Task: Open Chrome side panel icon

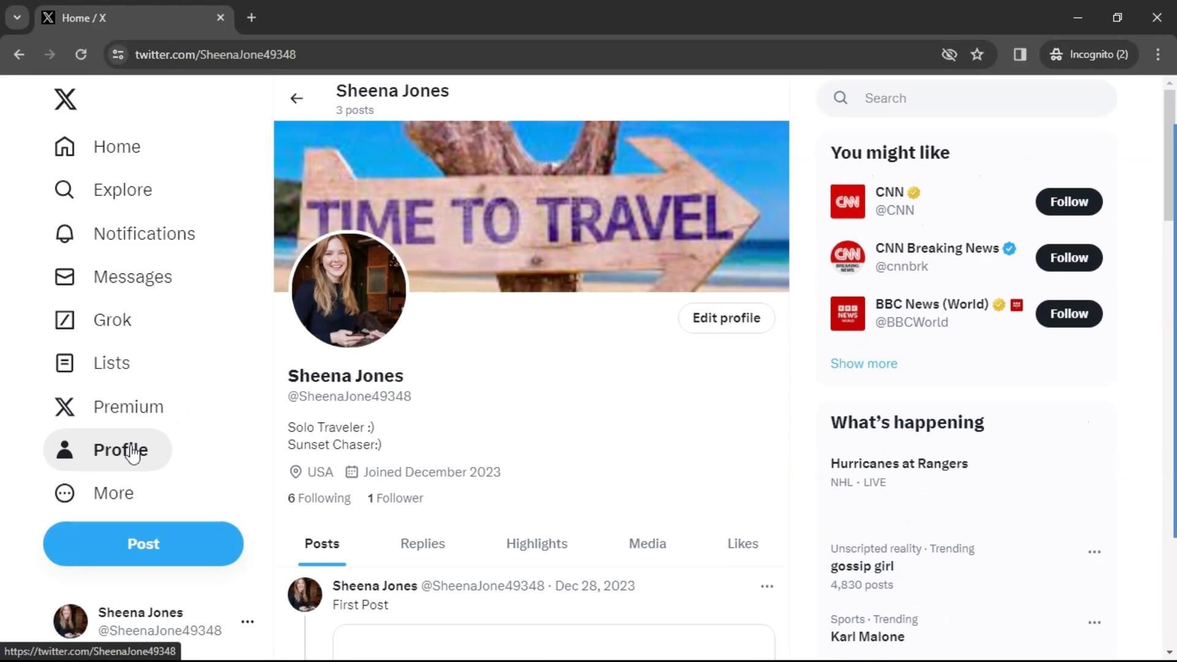Action: tap(1019, 55)
